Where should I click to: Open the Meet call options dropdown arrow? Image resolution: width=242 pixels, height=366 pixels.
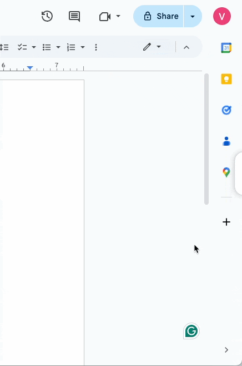click(118, 16)
